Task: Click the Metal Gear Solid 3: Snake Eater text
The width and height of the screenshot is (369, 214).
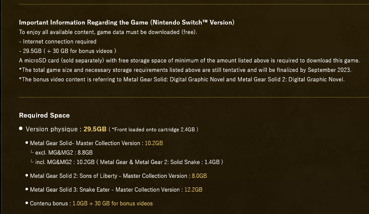Action: coord(70,189)
